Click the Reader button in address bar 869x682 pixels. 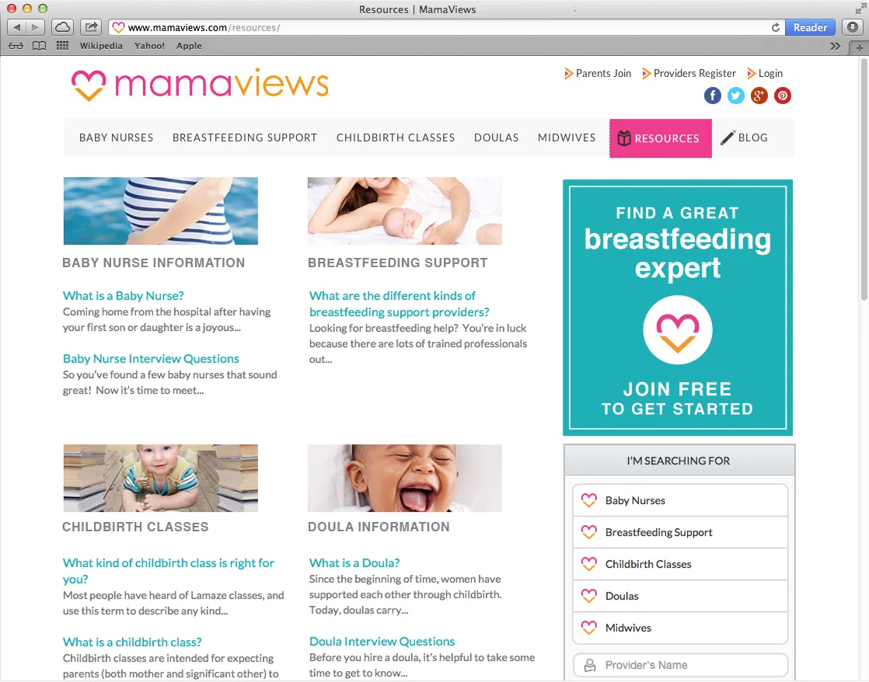[810, 27]
